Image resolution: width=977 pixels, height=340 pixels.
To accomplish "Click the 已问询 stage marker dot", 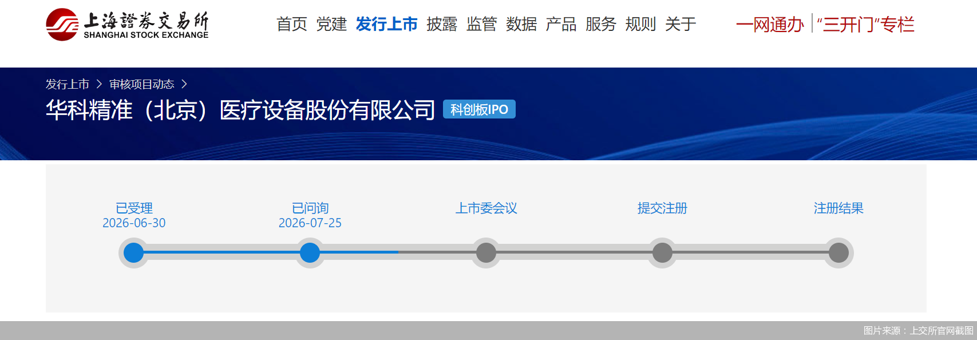I will pyautogui.click(x=310, y=252).
